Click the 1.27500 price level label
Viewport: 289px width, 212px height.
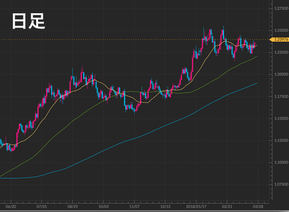pyautogui.click(x=281, y=8)
